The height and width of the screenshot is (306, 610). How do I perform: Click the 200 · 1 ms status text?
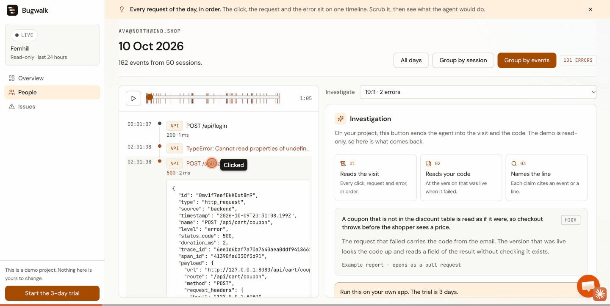pos(177,135)
